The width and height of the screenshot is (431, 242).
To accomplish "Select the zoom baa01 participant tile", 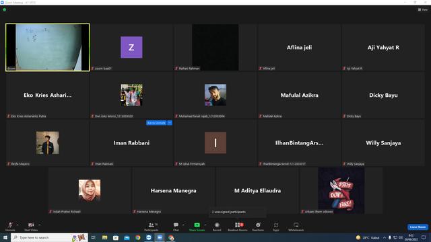I will pyautogui.click(x=131, y=47).
